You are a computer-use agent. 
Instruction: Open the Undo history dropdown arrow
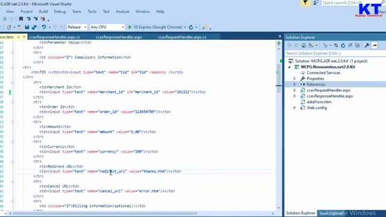click(49, 27)
